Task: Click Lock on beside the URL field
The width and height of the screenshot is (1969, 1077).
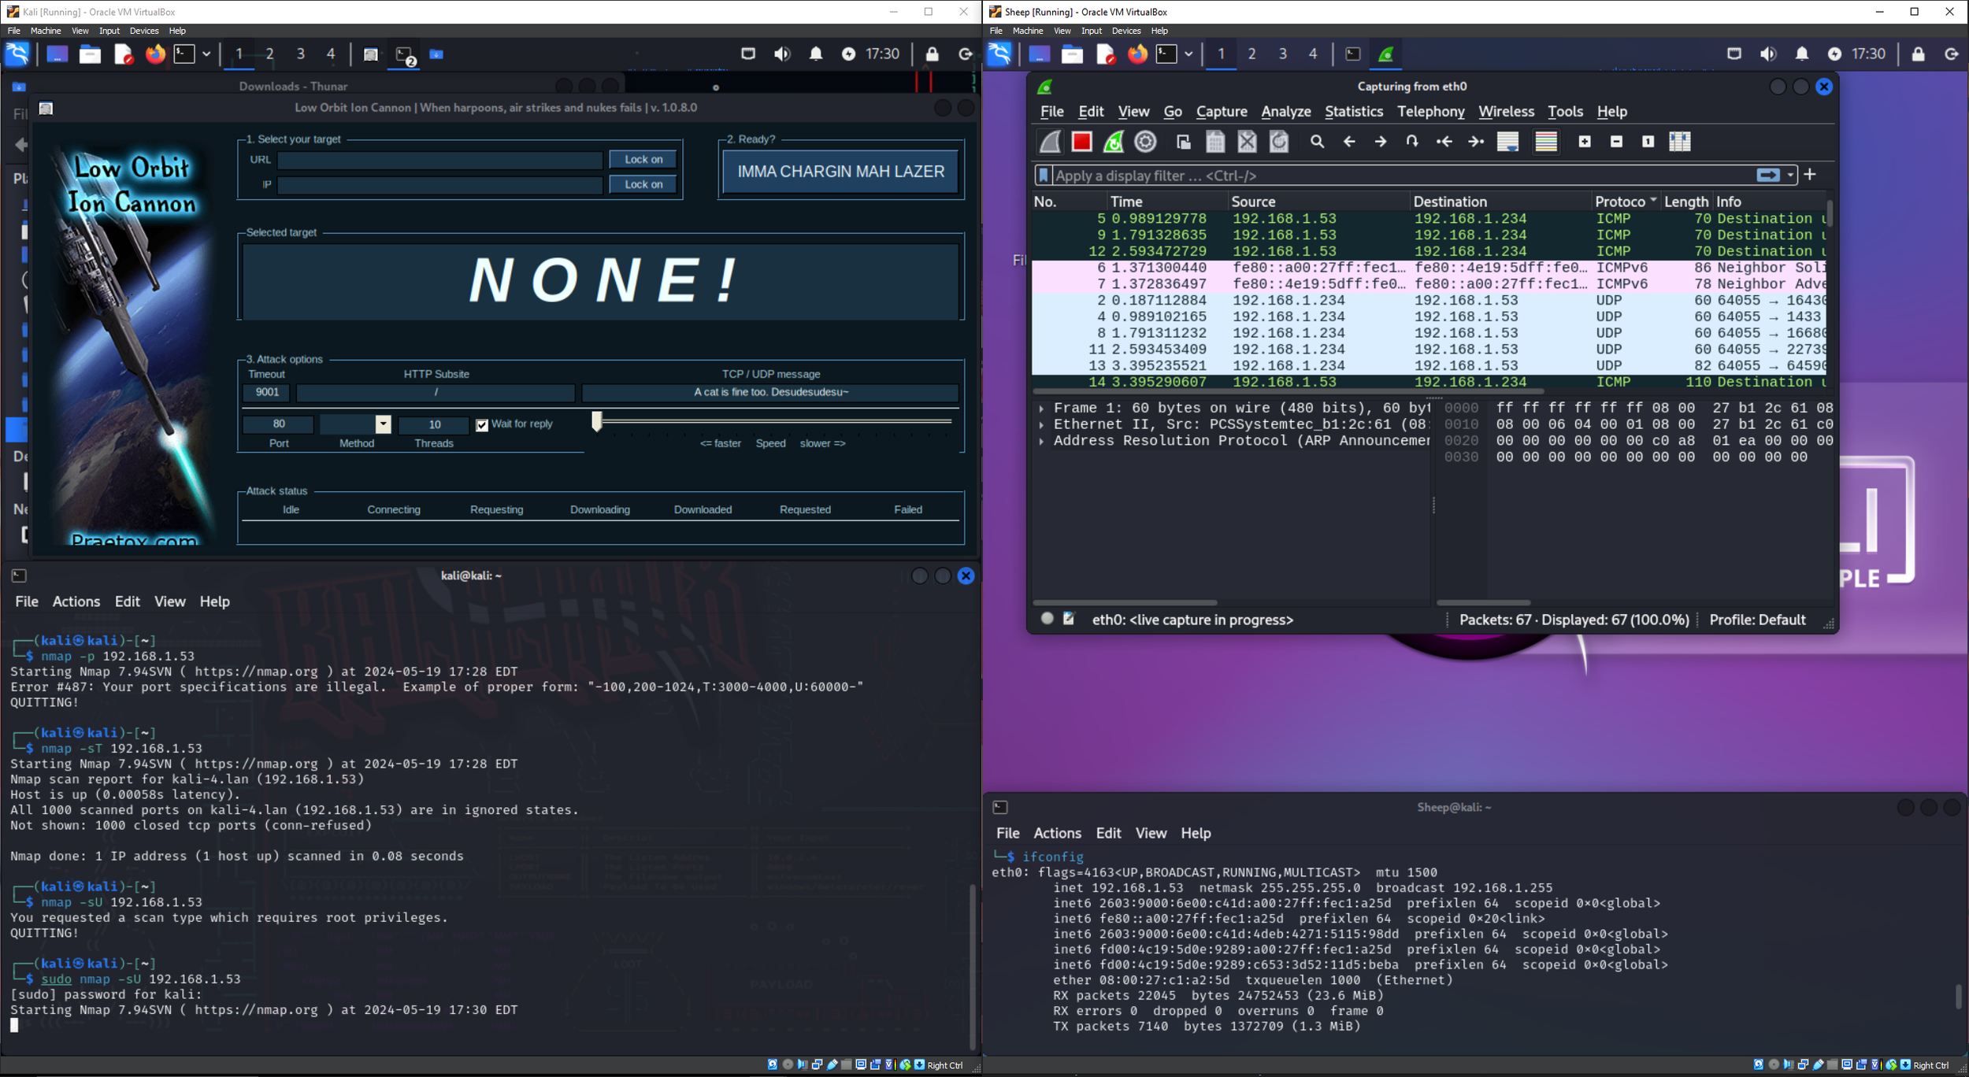Action: click(643, 160)
